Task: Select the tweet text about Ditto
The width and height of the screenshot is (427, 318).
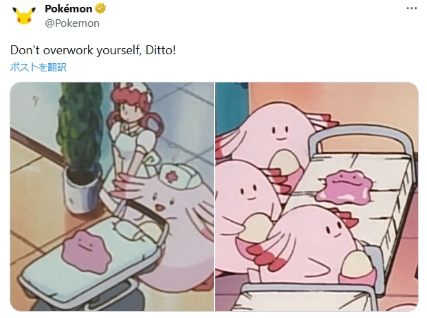Action: (93, 50)
